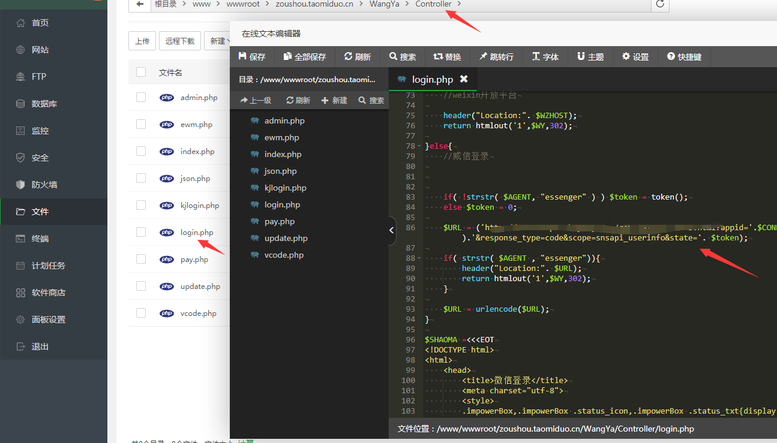Viewport: 777px width, 443px height.
Task: Collapse the editor file tree sidebar
Action: 392,230
